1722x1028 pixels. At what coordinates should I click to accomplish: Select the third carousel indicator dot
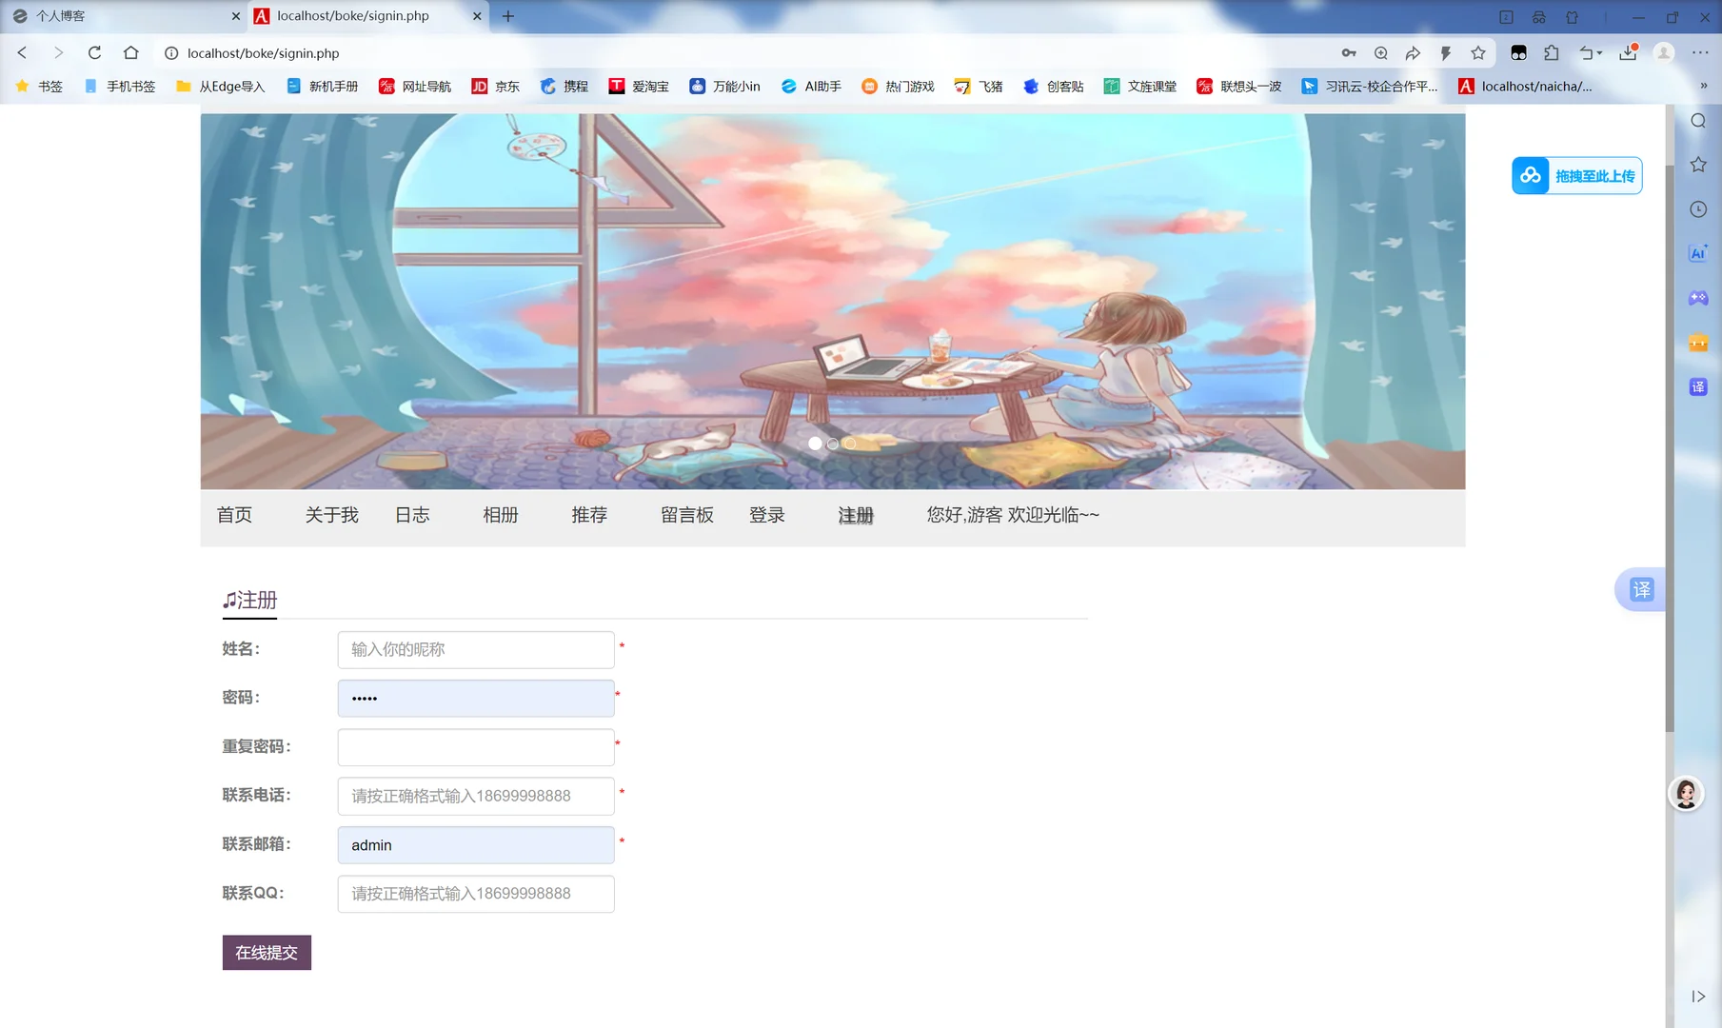(x=849, y=443)
